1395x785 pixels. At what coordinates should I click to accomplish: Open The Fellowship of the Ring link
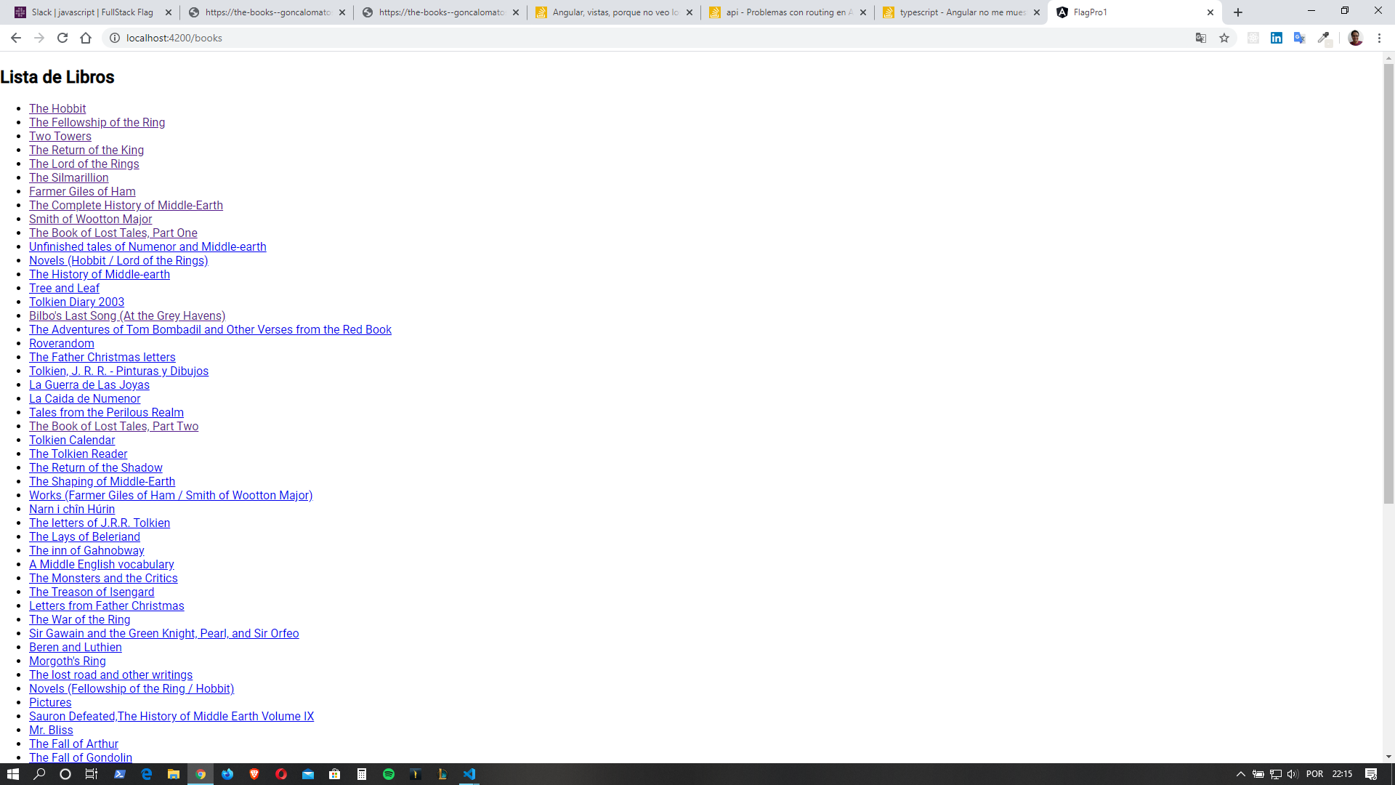point(97,123)
